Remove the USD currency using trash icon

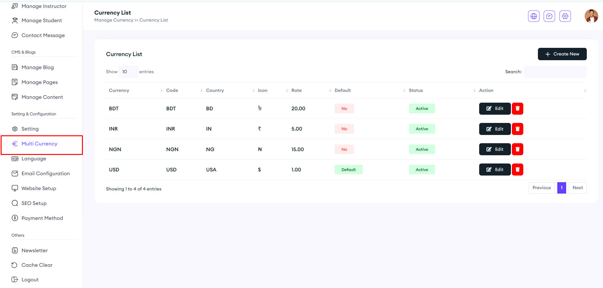[517, 170]
